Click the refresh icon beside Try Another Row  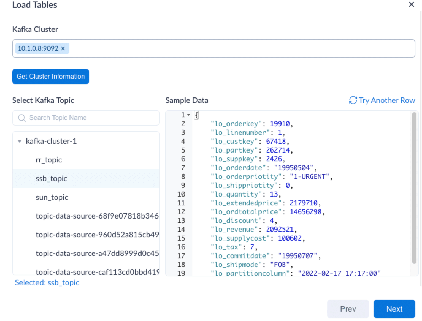coord(353,100)
